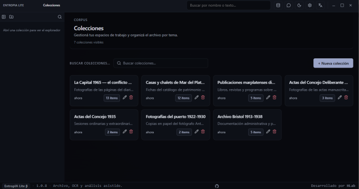Follow the HLab developer link
Image resolution: width=359 pixels, height=189 pixels.
click(351, 186)
